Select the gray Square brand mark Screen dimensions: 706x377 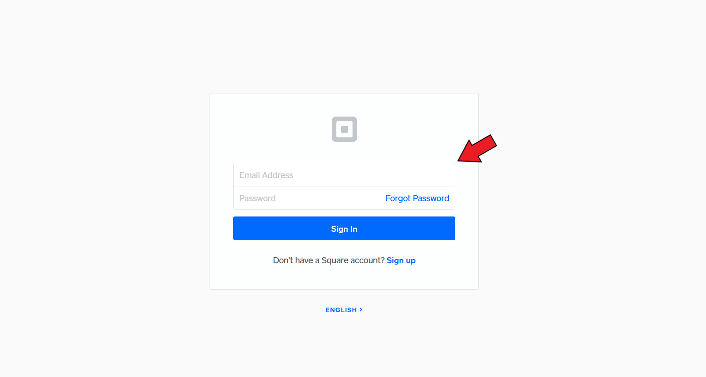344,129
